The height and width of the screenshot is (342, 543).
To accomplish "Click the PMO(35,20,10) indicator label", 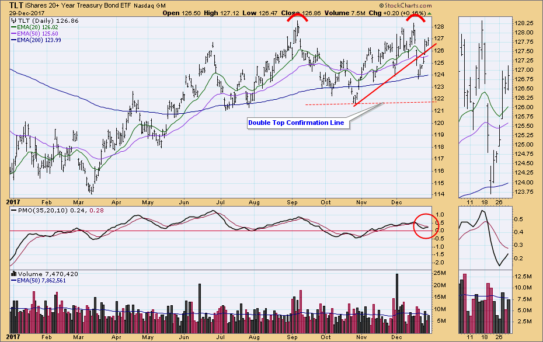I will 43,211.
